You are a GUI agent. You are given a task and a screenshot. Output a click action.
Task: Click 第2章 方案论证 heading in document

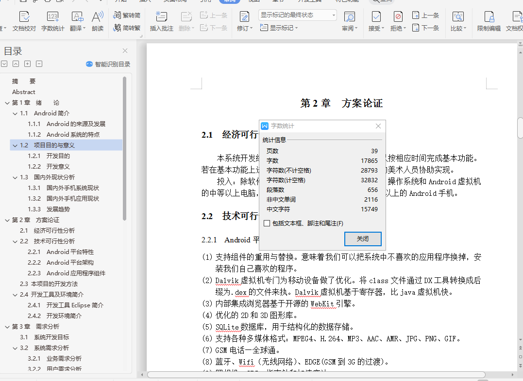click(341, 103)
